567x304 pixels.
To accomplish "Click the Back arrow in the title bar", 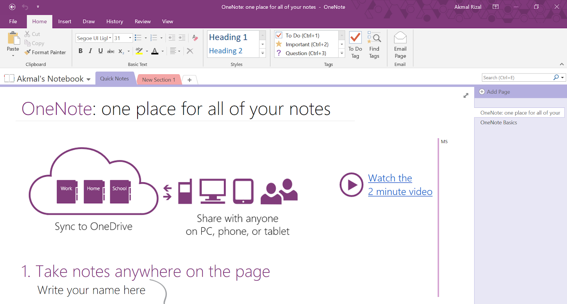I will coord(12,7).
